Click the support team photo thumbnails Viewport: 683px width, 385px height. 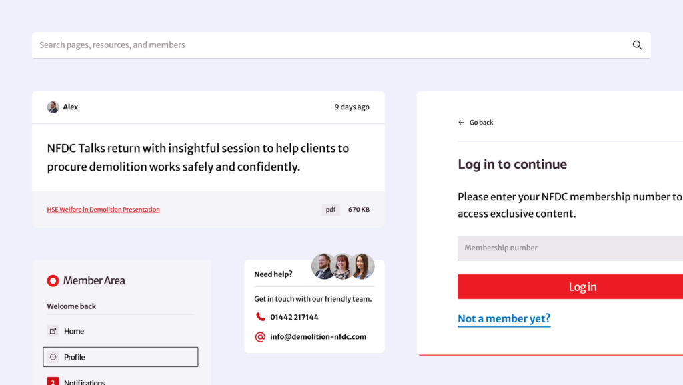(x=343, y=266)
